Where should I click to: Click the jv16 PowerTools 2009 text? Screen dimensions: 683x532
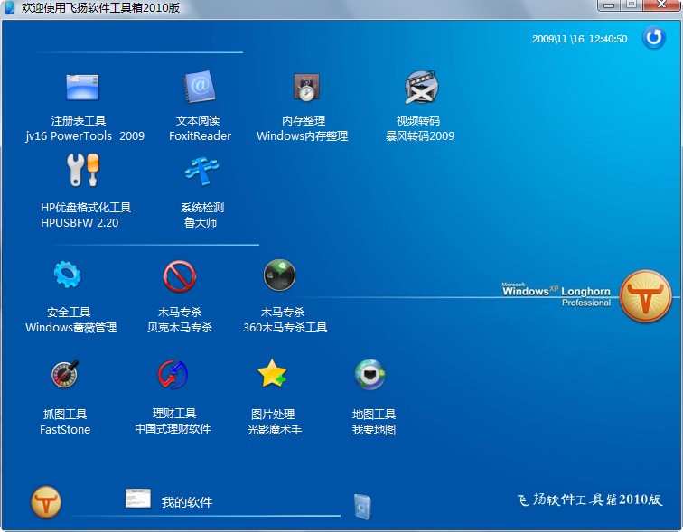85,135
